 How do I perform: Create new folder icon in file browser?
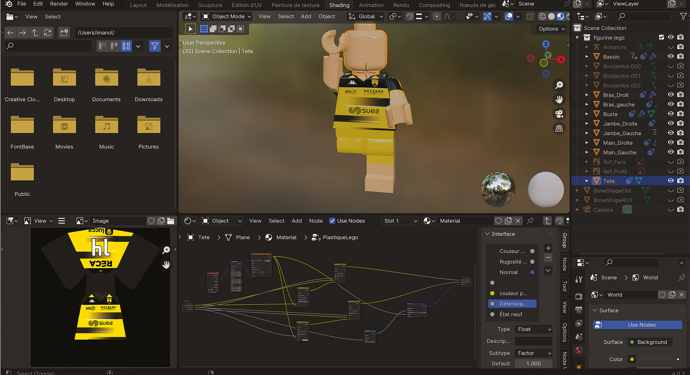click(64, 33)
